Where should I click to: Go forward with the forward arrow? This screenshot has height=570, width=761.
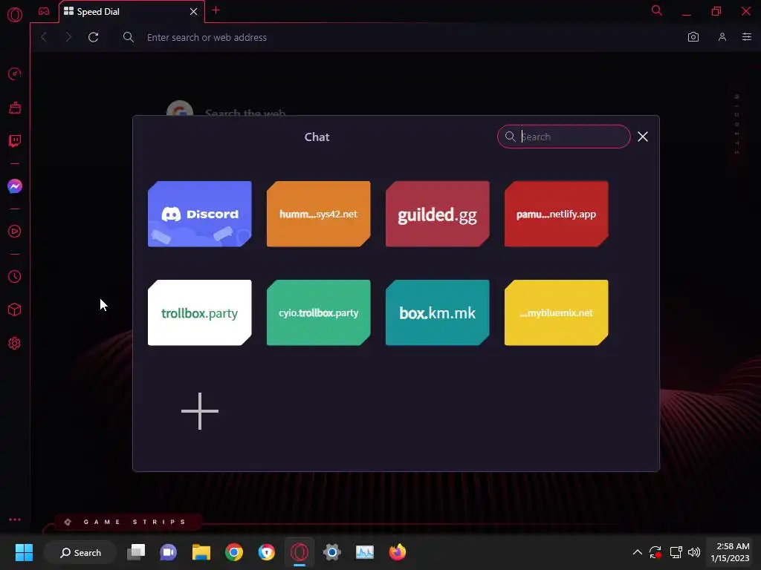[68, 37]
